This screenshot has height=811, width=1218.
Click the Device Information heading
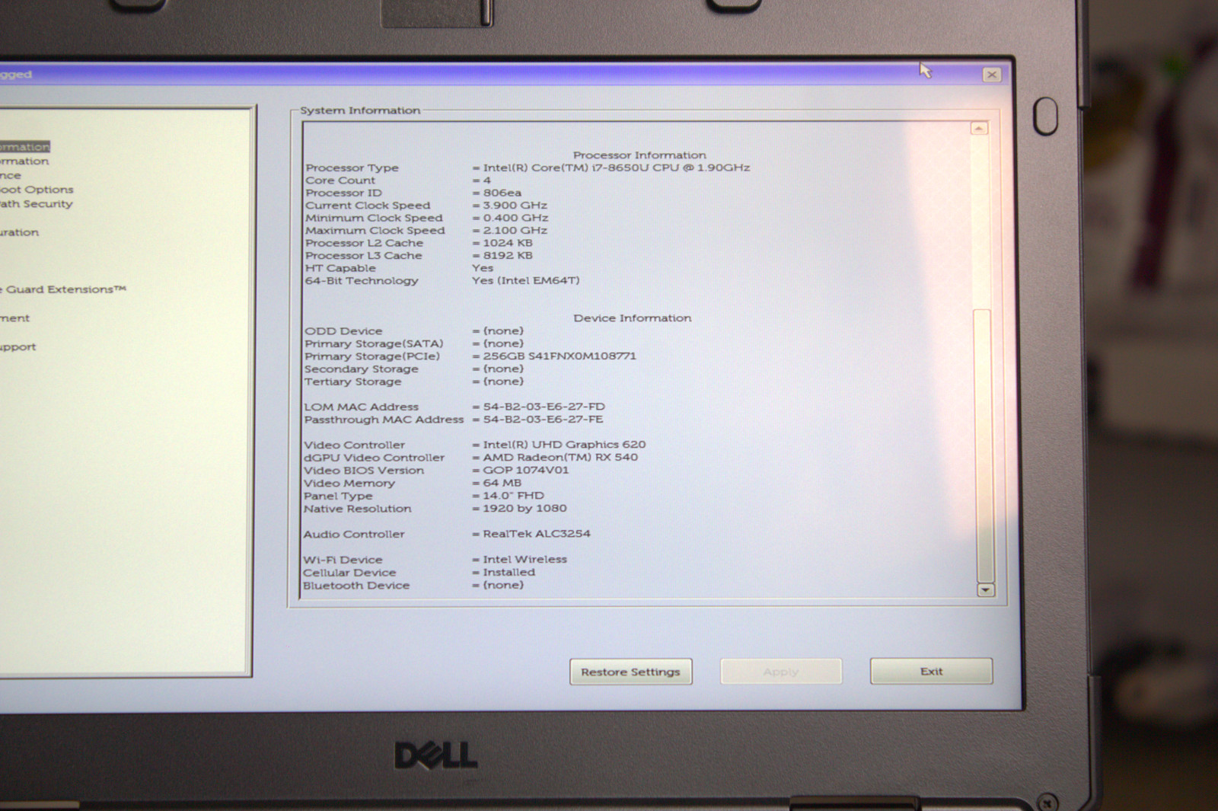(632, 318)
